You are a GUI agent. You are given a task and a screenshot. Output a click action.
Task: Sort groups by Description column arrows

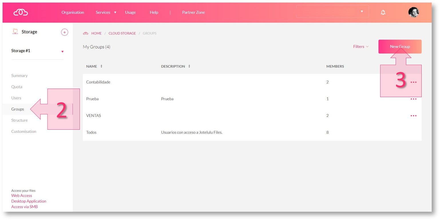coord(189,66)
